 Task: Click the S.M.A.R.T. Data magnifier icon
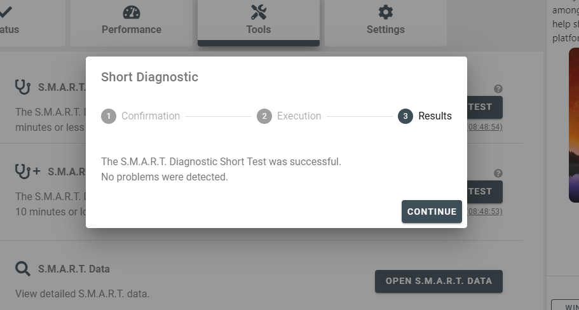[x=23, y=269]
